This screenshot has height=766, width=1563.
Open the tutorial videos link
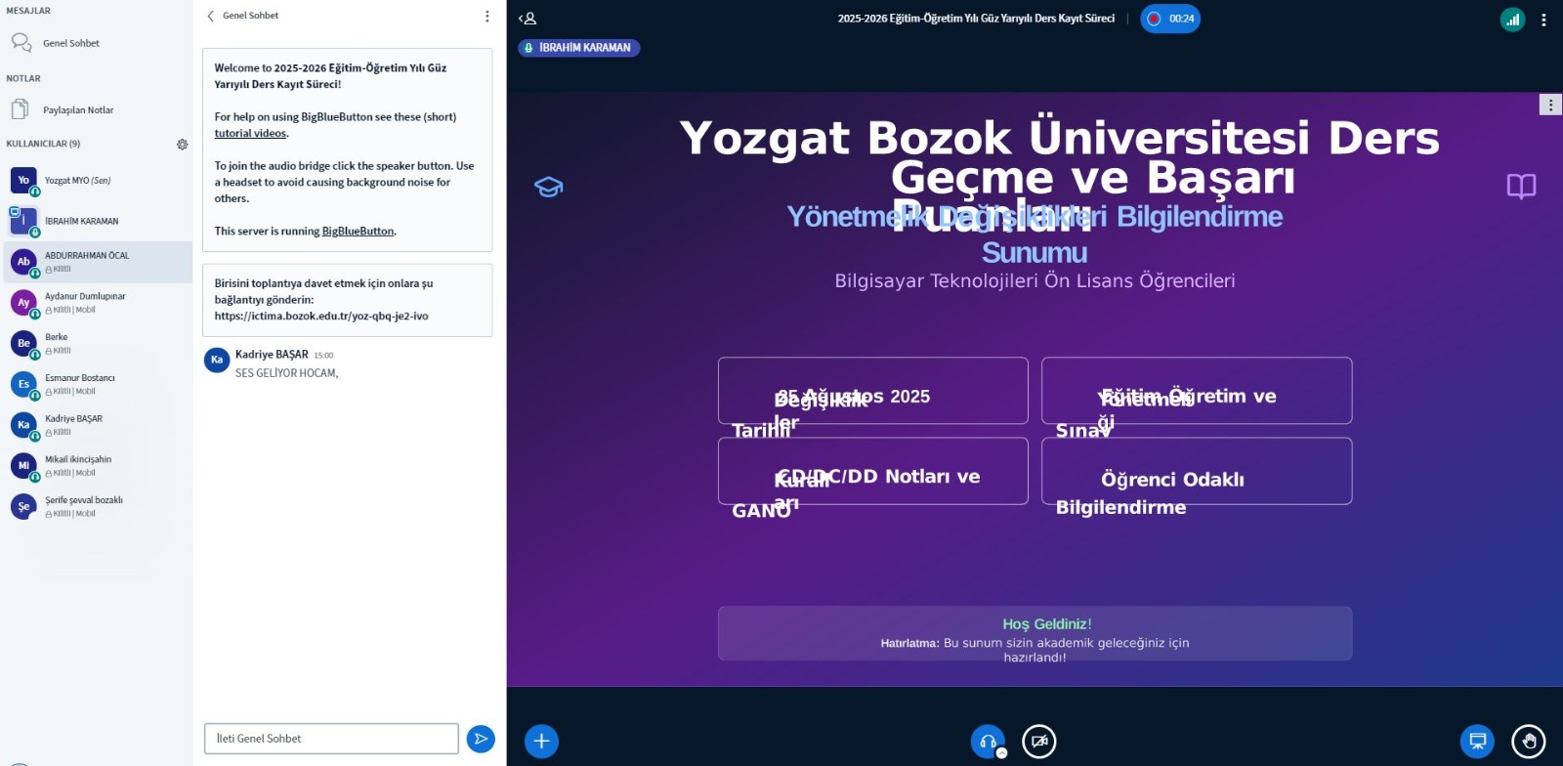[250, 134]
